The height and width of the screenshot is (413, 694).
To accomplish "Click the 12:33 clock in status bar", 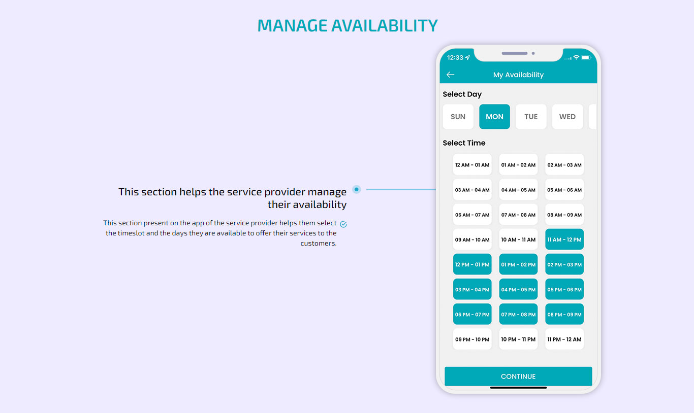I will coord(455,58).
